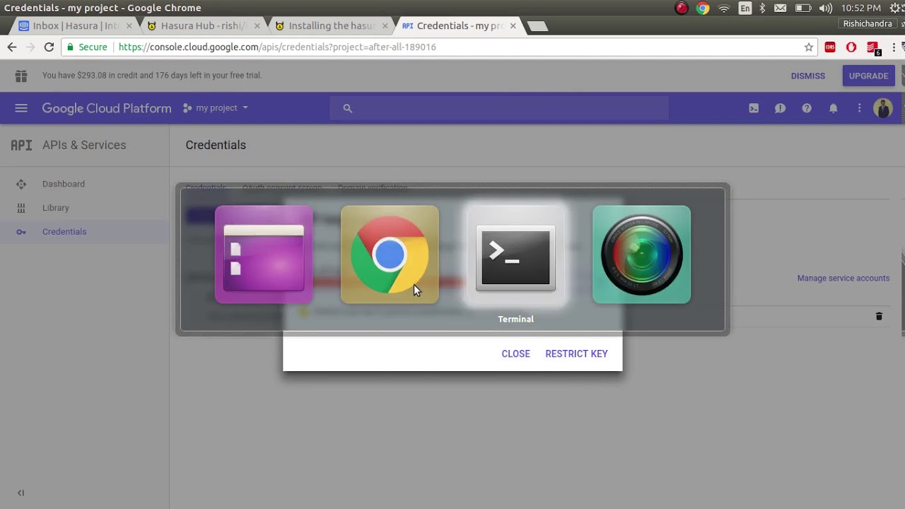Switch to the 'Installing the hasura' browser tab
This screenshot has height=509, width=905.
tap(330, 25)
